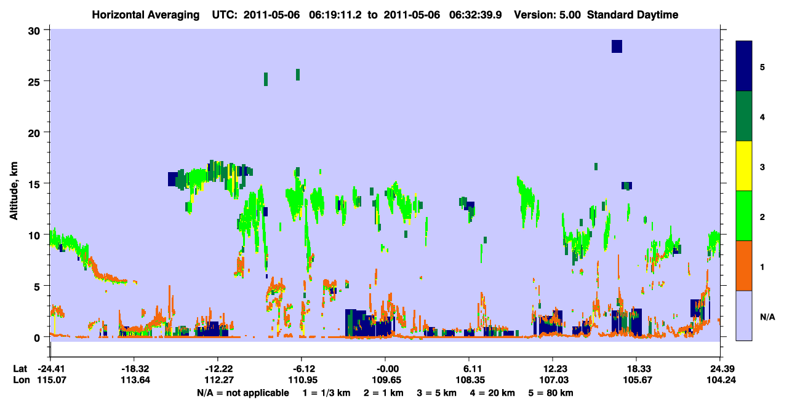Click the legend text '1 = 1/3 km'
The image size is (800, 410).
(327, 393)
